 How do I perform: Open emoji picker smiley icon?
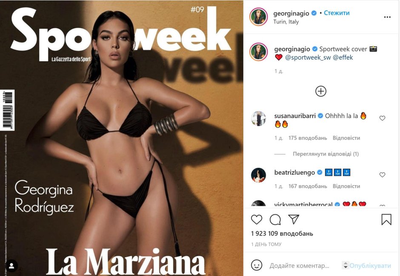(x=256, y=265)
